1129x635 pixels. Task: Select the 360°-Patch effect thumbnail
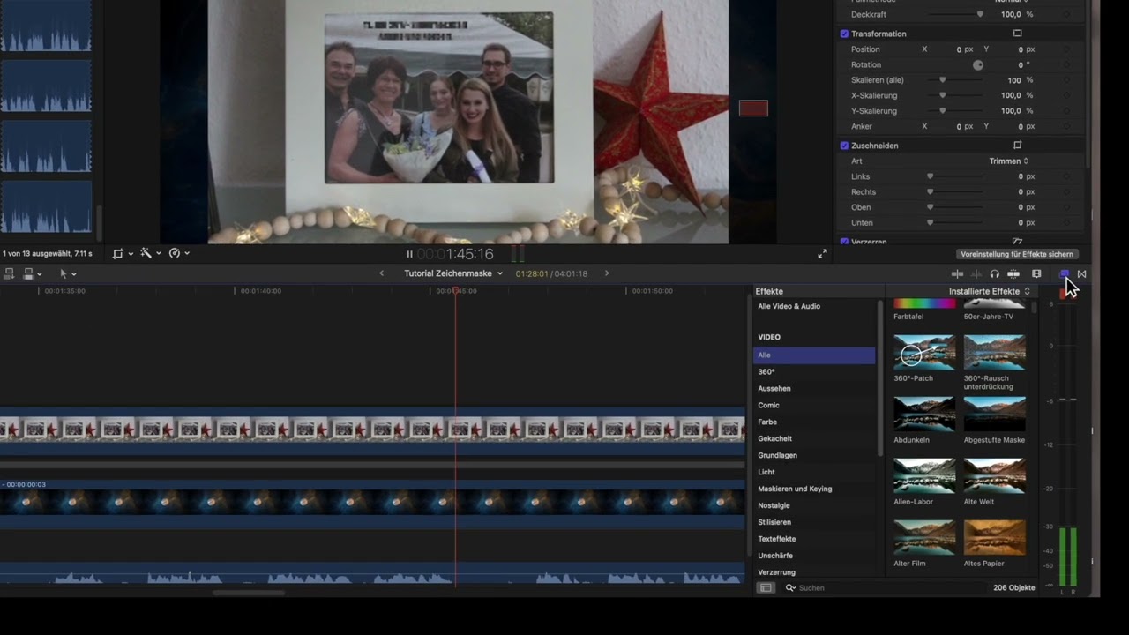[x=924, y=352]
